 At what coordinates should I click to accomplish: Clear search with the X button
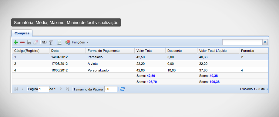click(265, 42)
